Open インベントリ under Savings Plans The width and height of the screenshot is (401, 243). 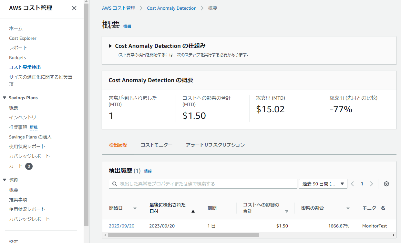coord(23,117)
